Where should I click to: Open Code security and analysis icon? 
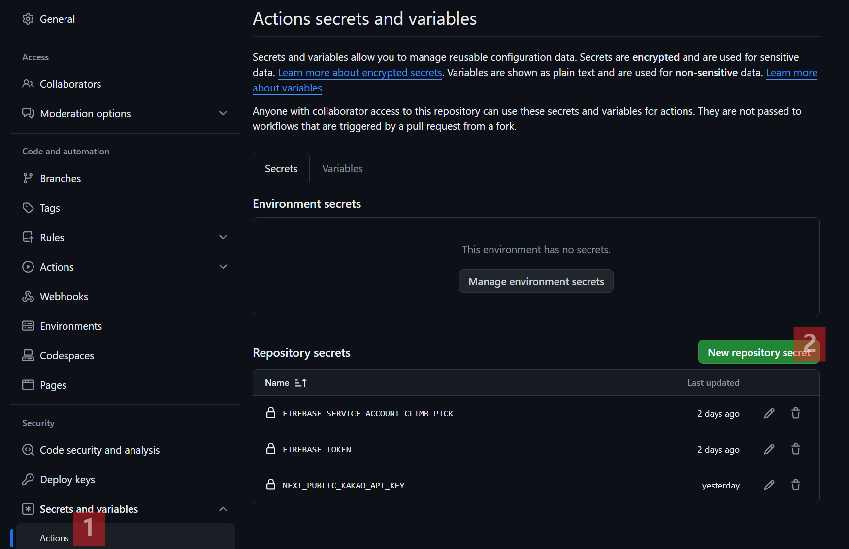[28, 450]
